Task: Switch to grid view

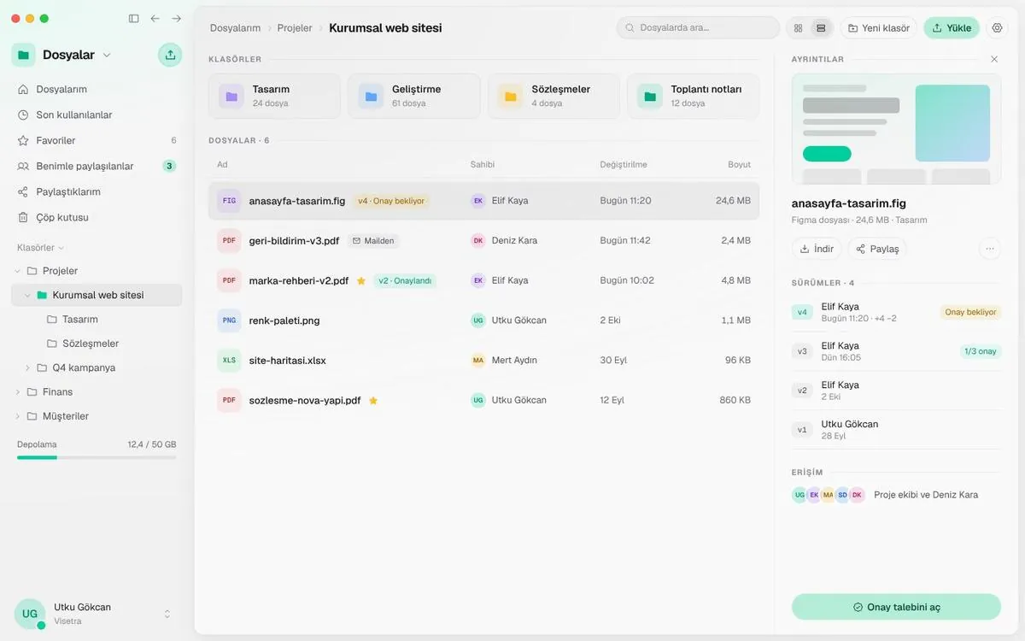Action: pyautogui.click(x=798, y=27)
